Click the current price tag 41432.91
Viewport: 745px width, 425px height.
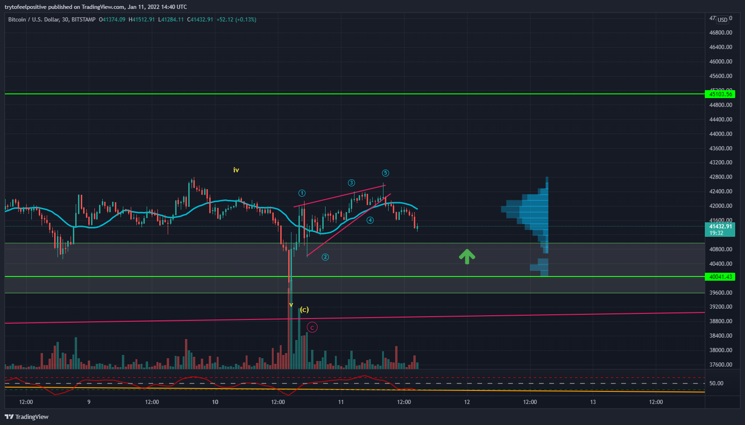pyautogui.click(x=720, y=229)
